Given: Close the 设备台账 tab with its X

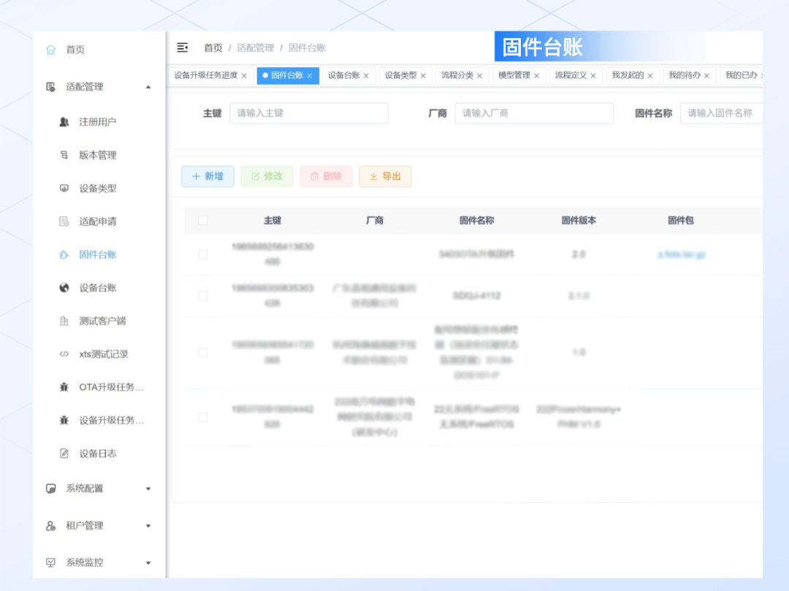Looking at the screenshot, I should 366,76.
